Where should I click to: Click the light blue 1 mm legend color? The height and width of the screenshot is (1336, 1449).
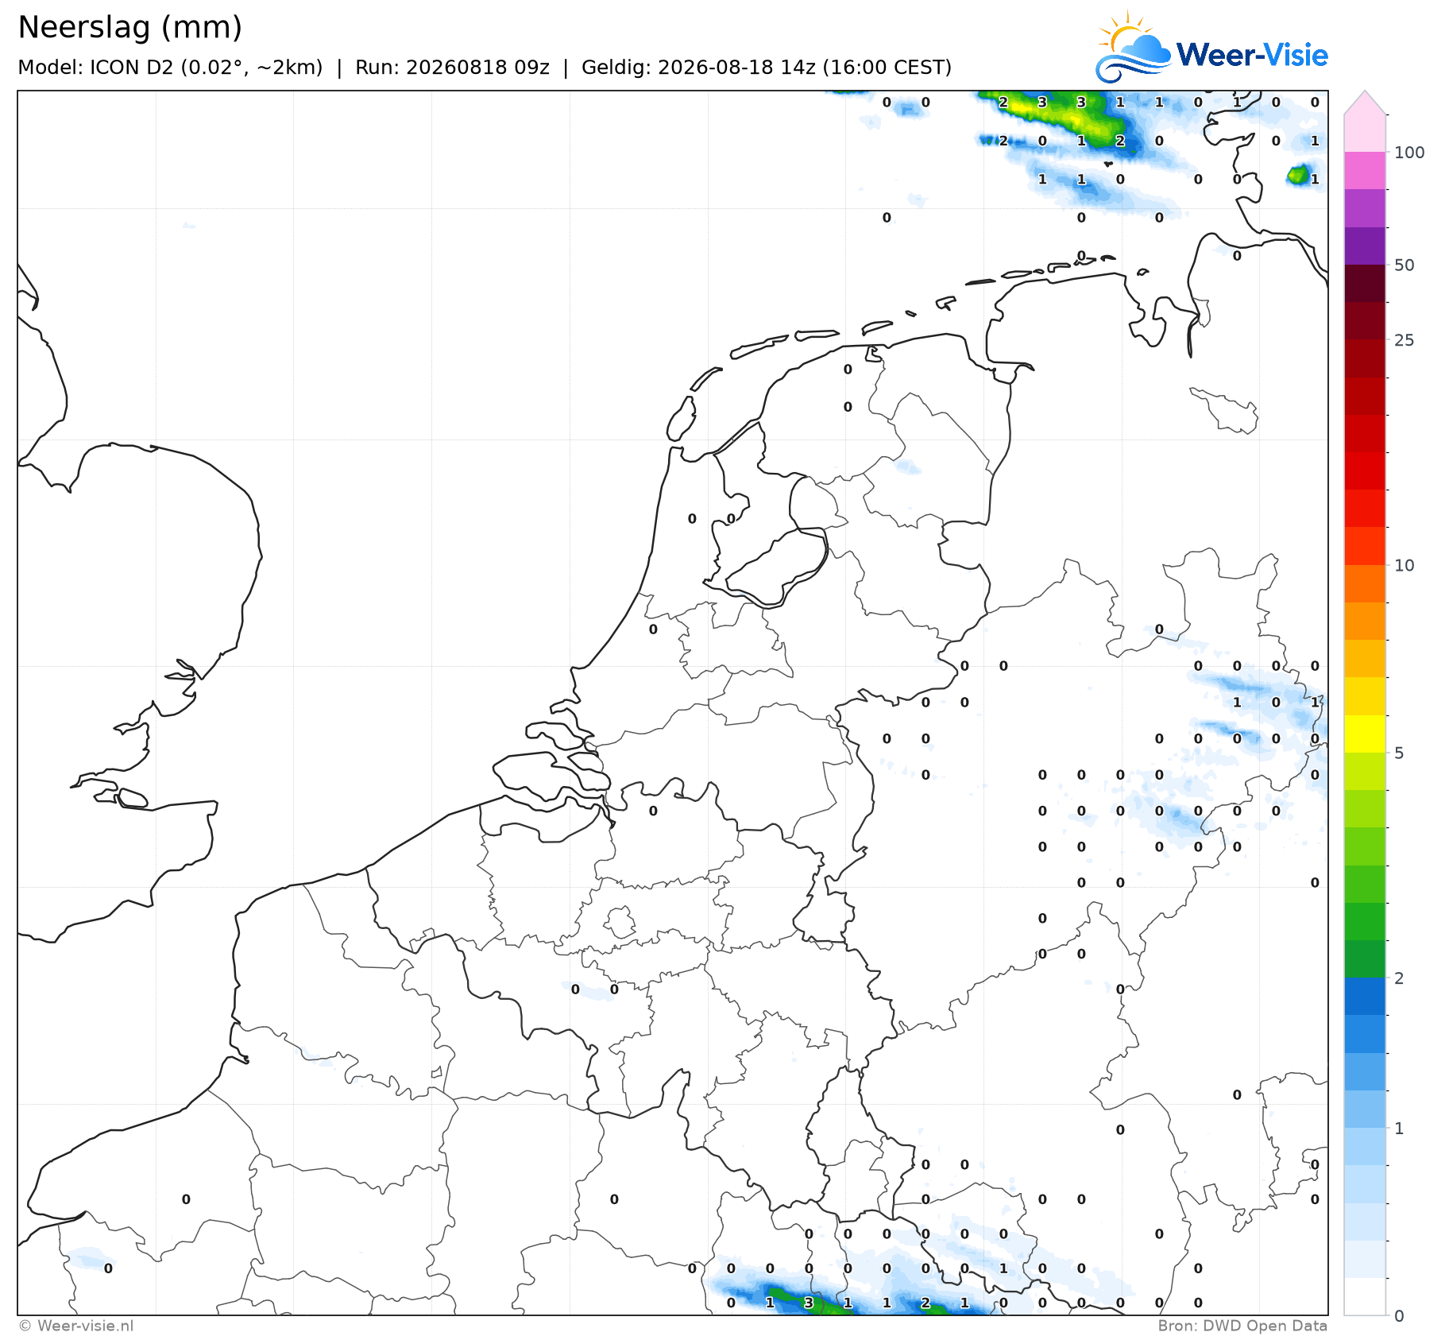pyautogui.click(x=1365, y=1146)
